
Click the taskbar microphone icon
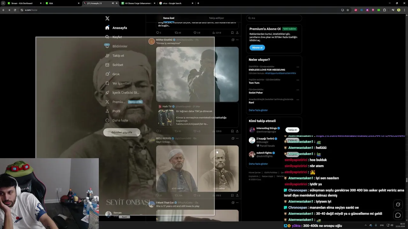click(376, 225)
